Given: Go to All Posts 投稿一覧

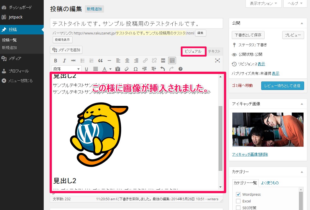Looking at the screenshot, I should tap(10, 40).
